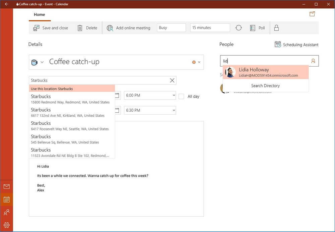Click the recurrence repeat icon
Screen dimensions: 335x232
(239, 28)
